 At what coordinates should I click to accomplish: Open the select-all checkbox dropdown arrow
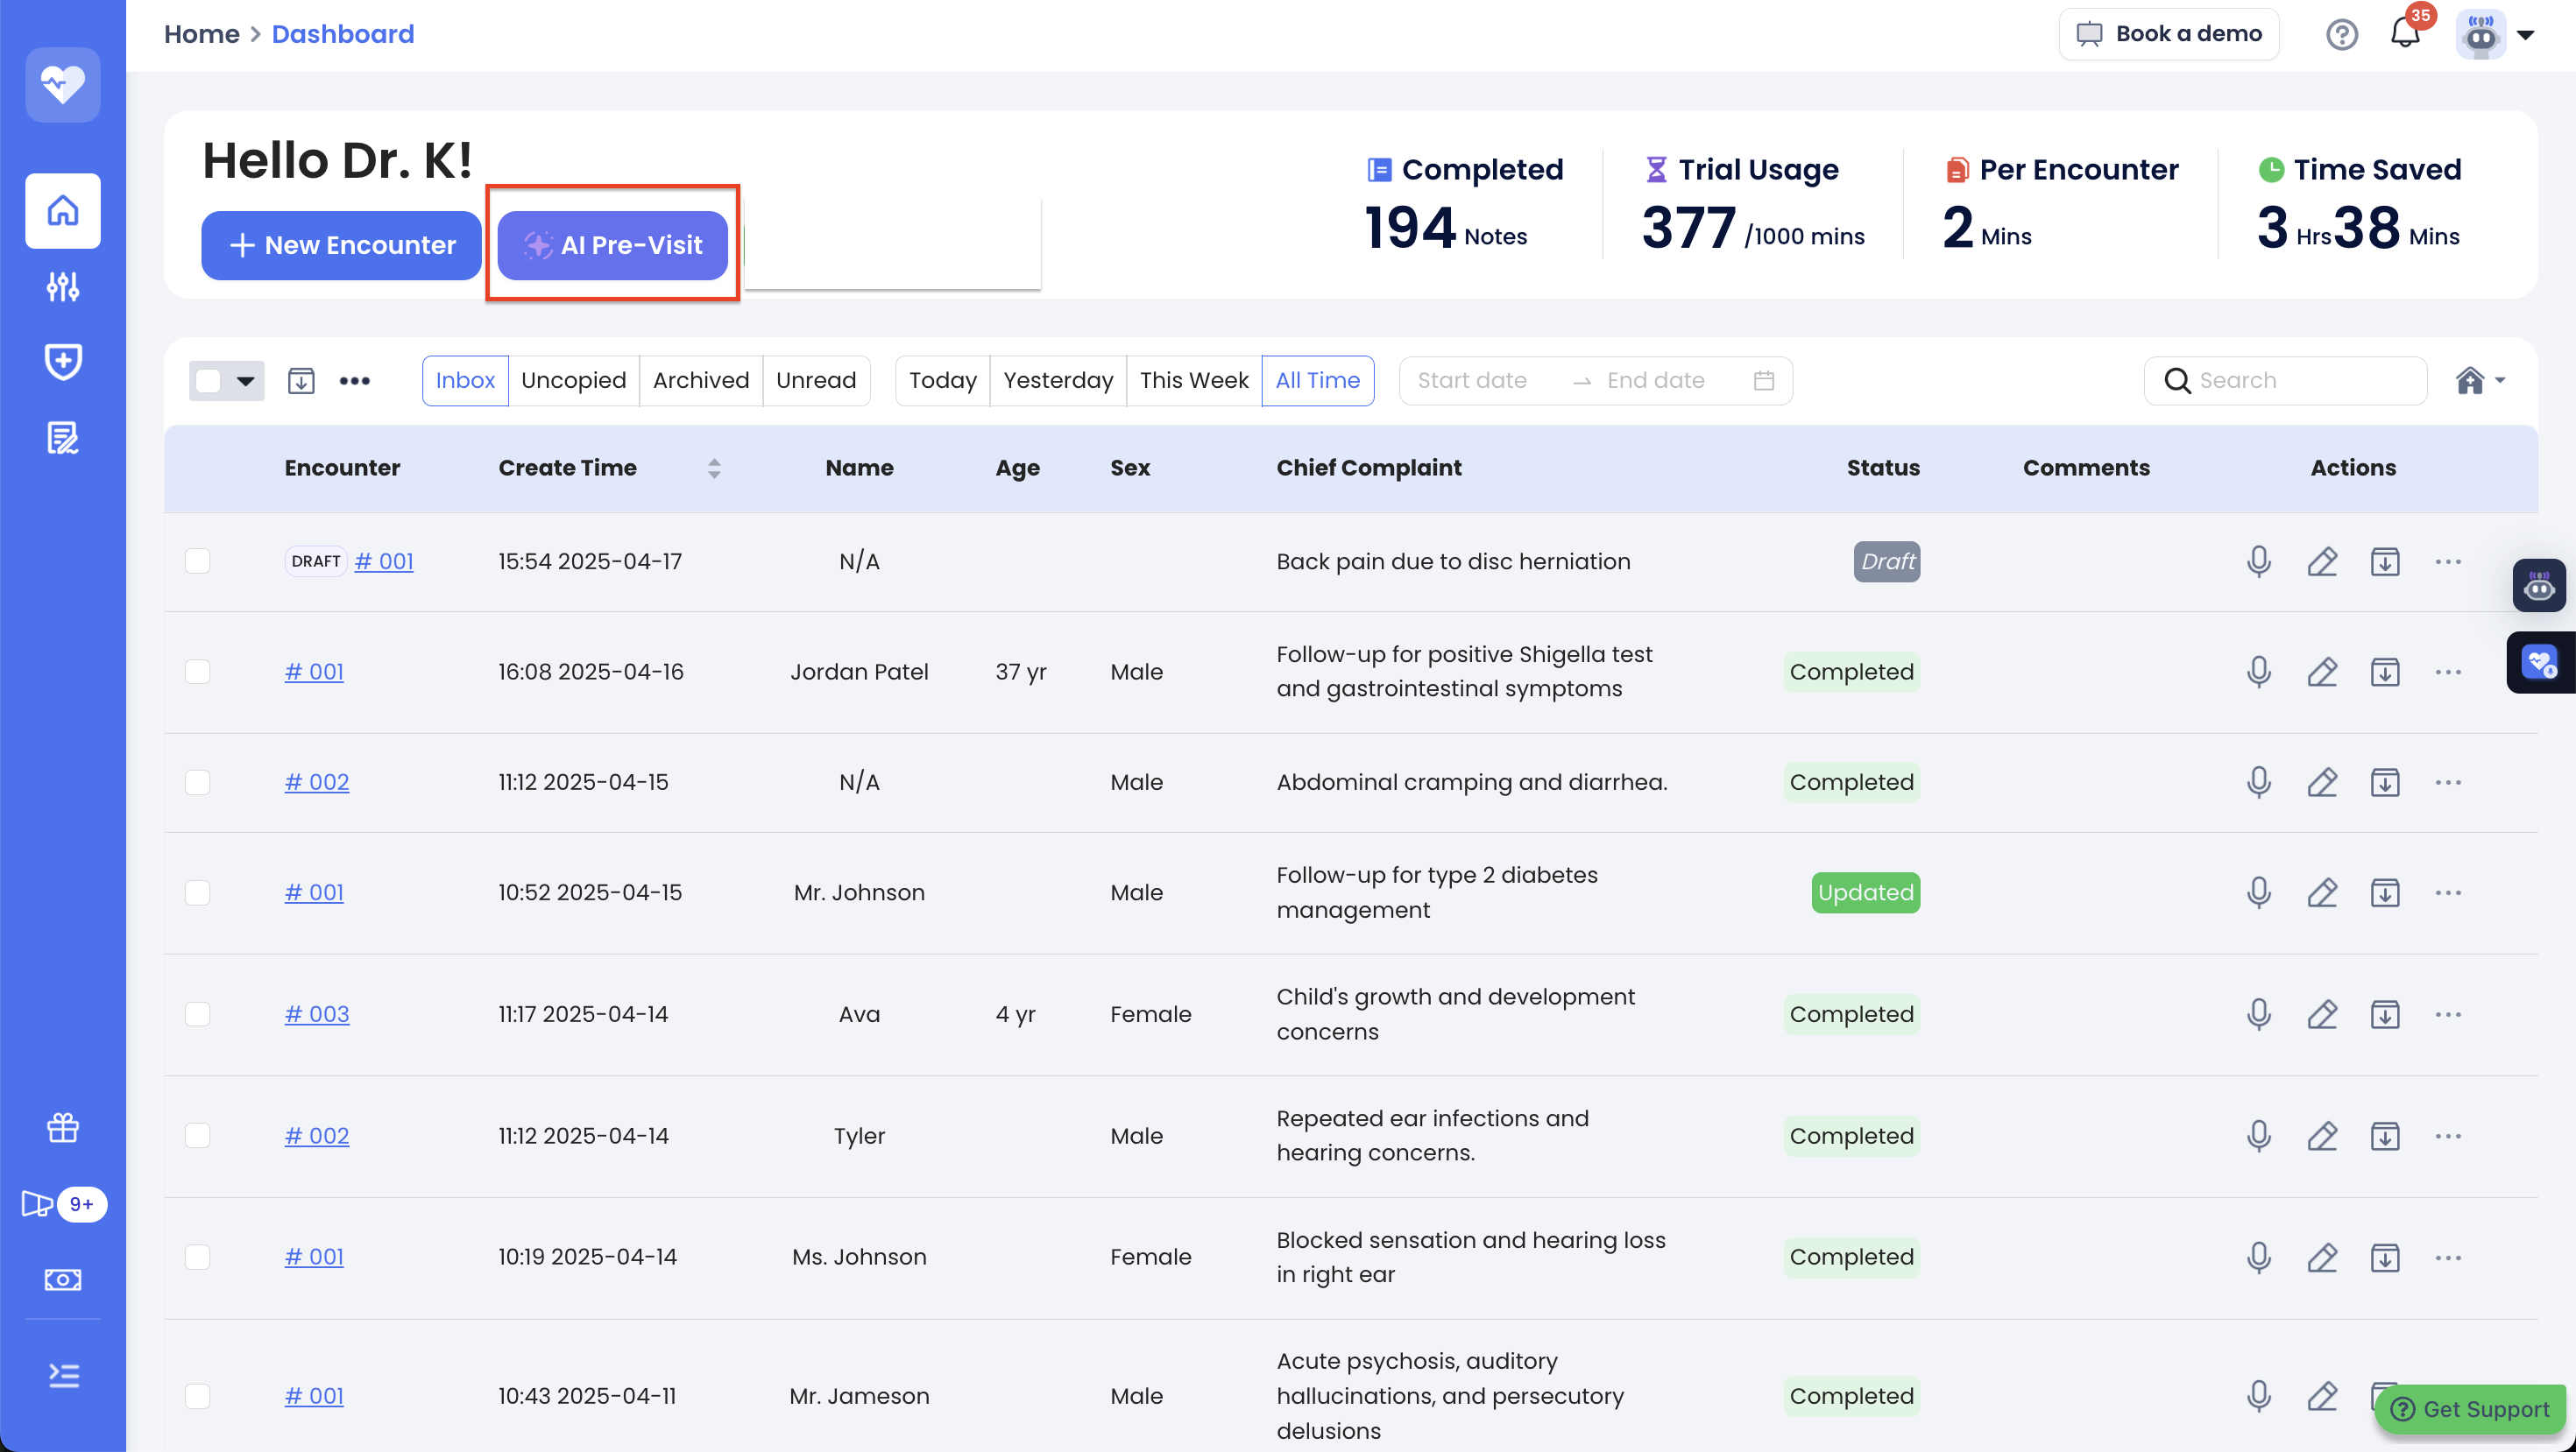[245, 381]
